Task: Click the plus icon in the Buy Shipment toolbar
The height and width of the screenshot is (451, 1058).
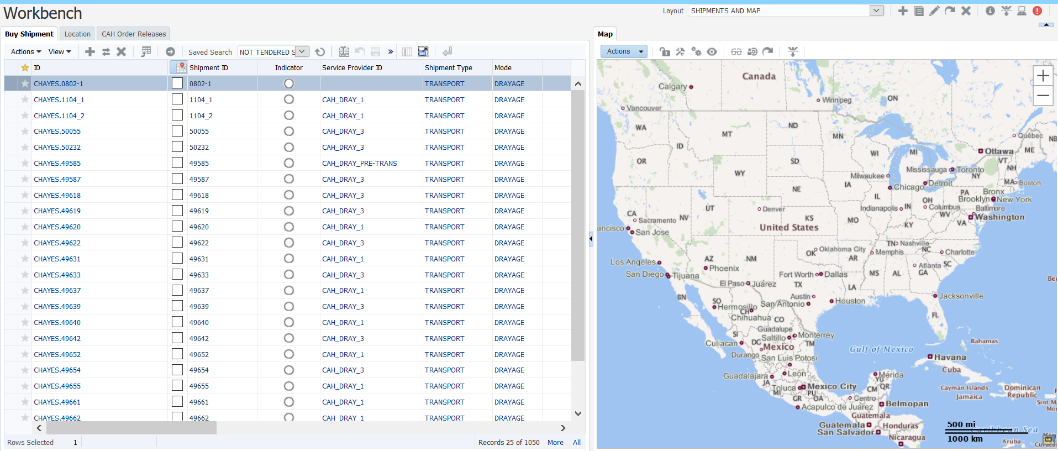Action: coord(90,52)
